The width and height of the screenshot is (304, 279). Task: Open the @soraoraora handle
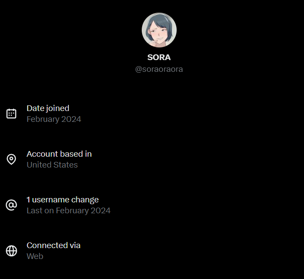159,69
